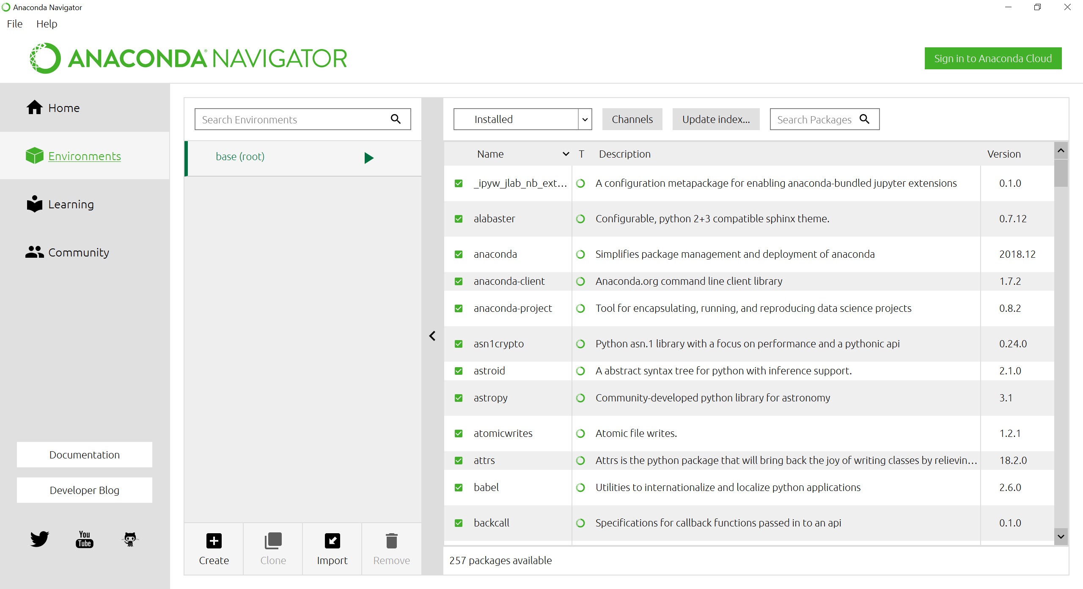
Task: Click the Description column header
Action: coord(625,154)
